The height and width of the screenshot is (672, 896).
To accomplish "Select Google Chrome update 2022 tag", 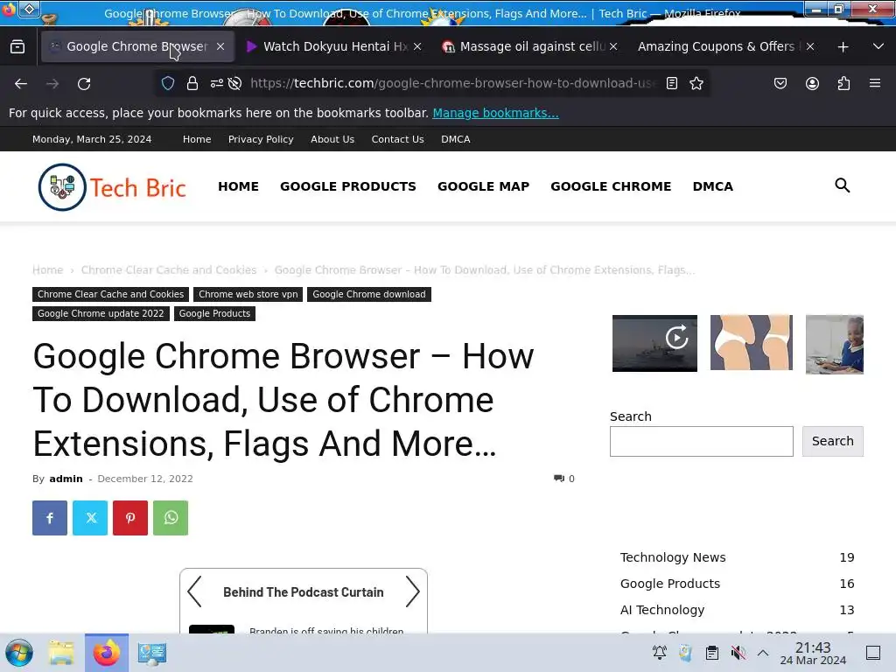I will coord(101,314).
